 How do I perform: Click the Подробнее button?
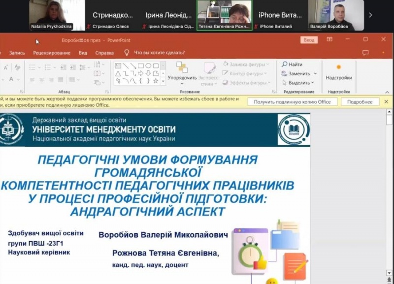(360, 102)
